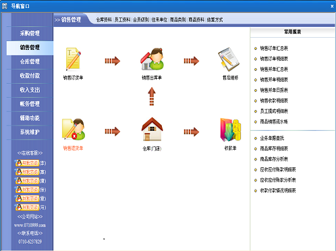Screen dimensions: 336x251
Task: Open the 仓库(门店) warehouse house icon
Action: tap(152, 129)
